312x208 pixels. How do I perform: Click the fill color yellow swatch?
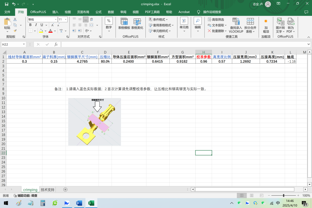[x=41, y=31]
